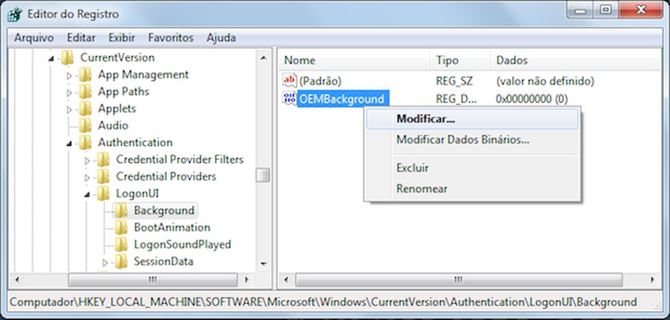Click the CurrentVersion folder icon
Image resolution: width=670 pixels, height=320 pixels.
(x=67, y=58)
